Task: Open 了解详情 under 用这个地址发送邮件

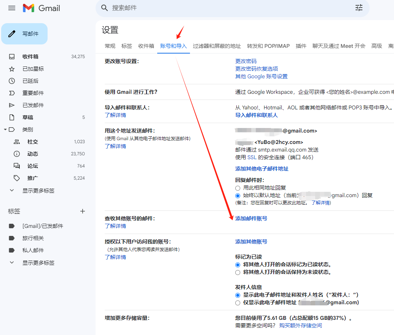Action: pyautogui.click(x=115, y=146)
